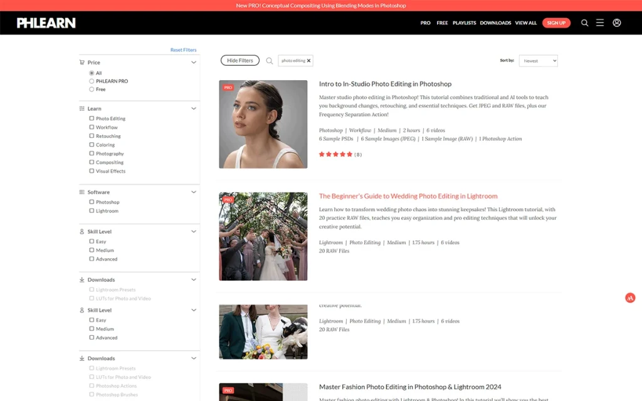Select the PHLEARN PRO price radio button

(92, 81)
